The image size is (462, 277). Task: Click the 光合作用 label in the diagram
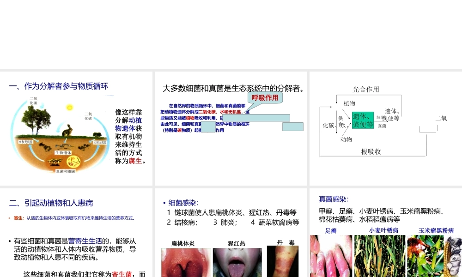point(366,90)
